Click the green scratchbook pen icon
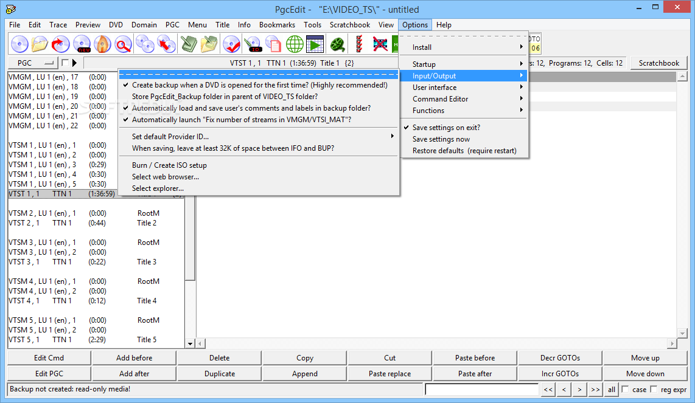 coord(189,44)
